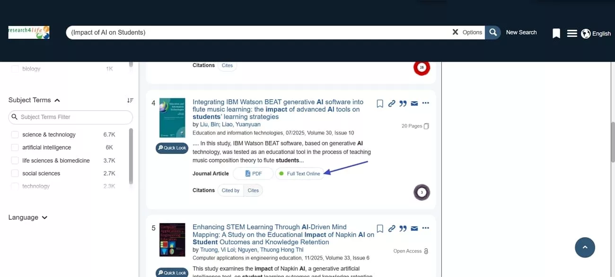615x277 pixels.
Task: Open cover thumbnail of result 5
Action: pos(172,240)
